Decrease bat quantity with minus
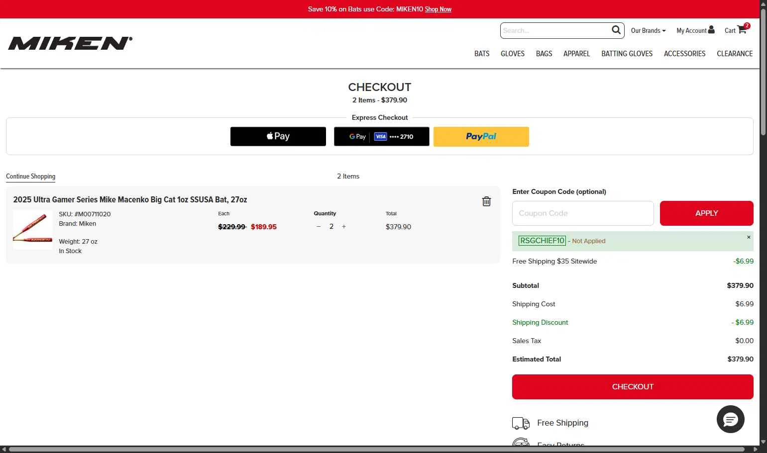Screen dimensions: 767x453 click(x=319, y=227)
